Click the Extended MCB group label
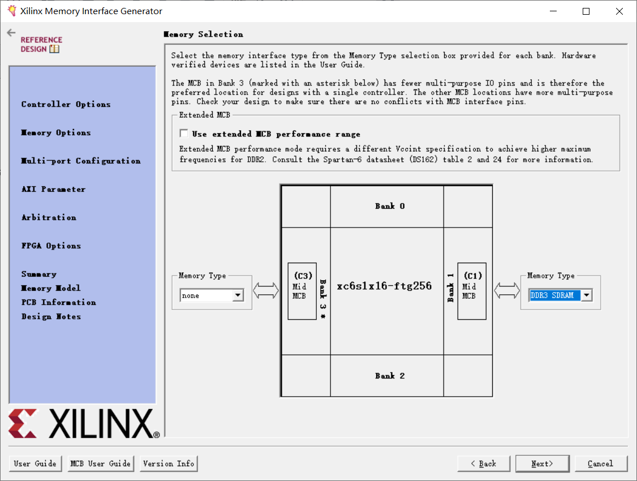The width and height of the screenshot is (637, 481). pyautogui.click(x=205, y=115)
